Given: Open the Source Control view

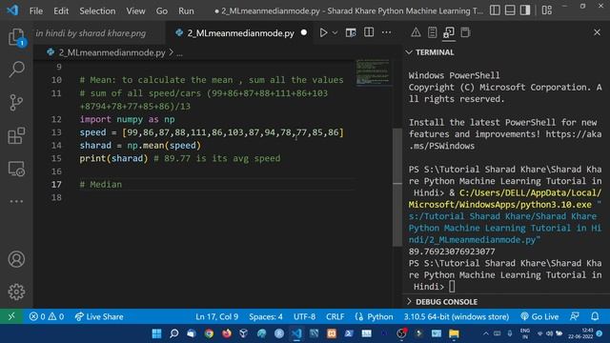Looking at the screenshot, I should click(x=16, y=103).
